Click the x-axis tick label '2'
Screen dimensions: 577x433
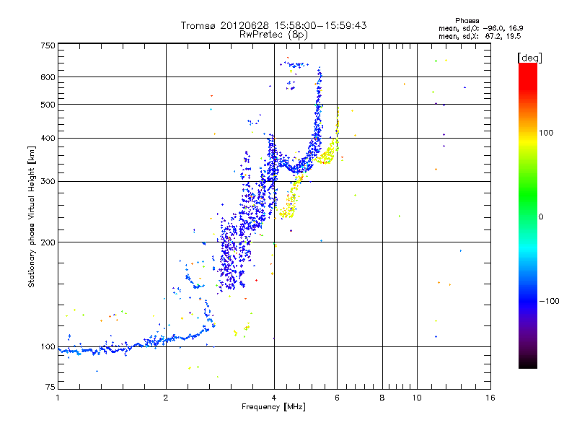coord(166,398)
